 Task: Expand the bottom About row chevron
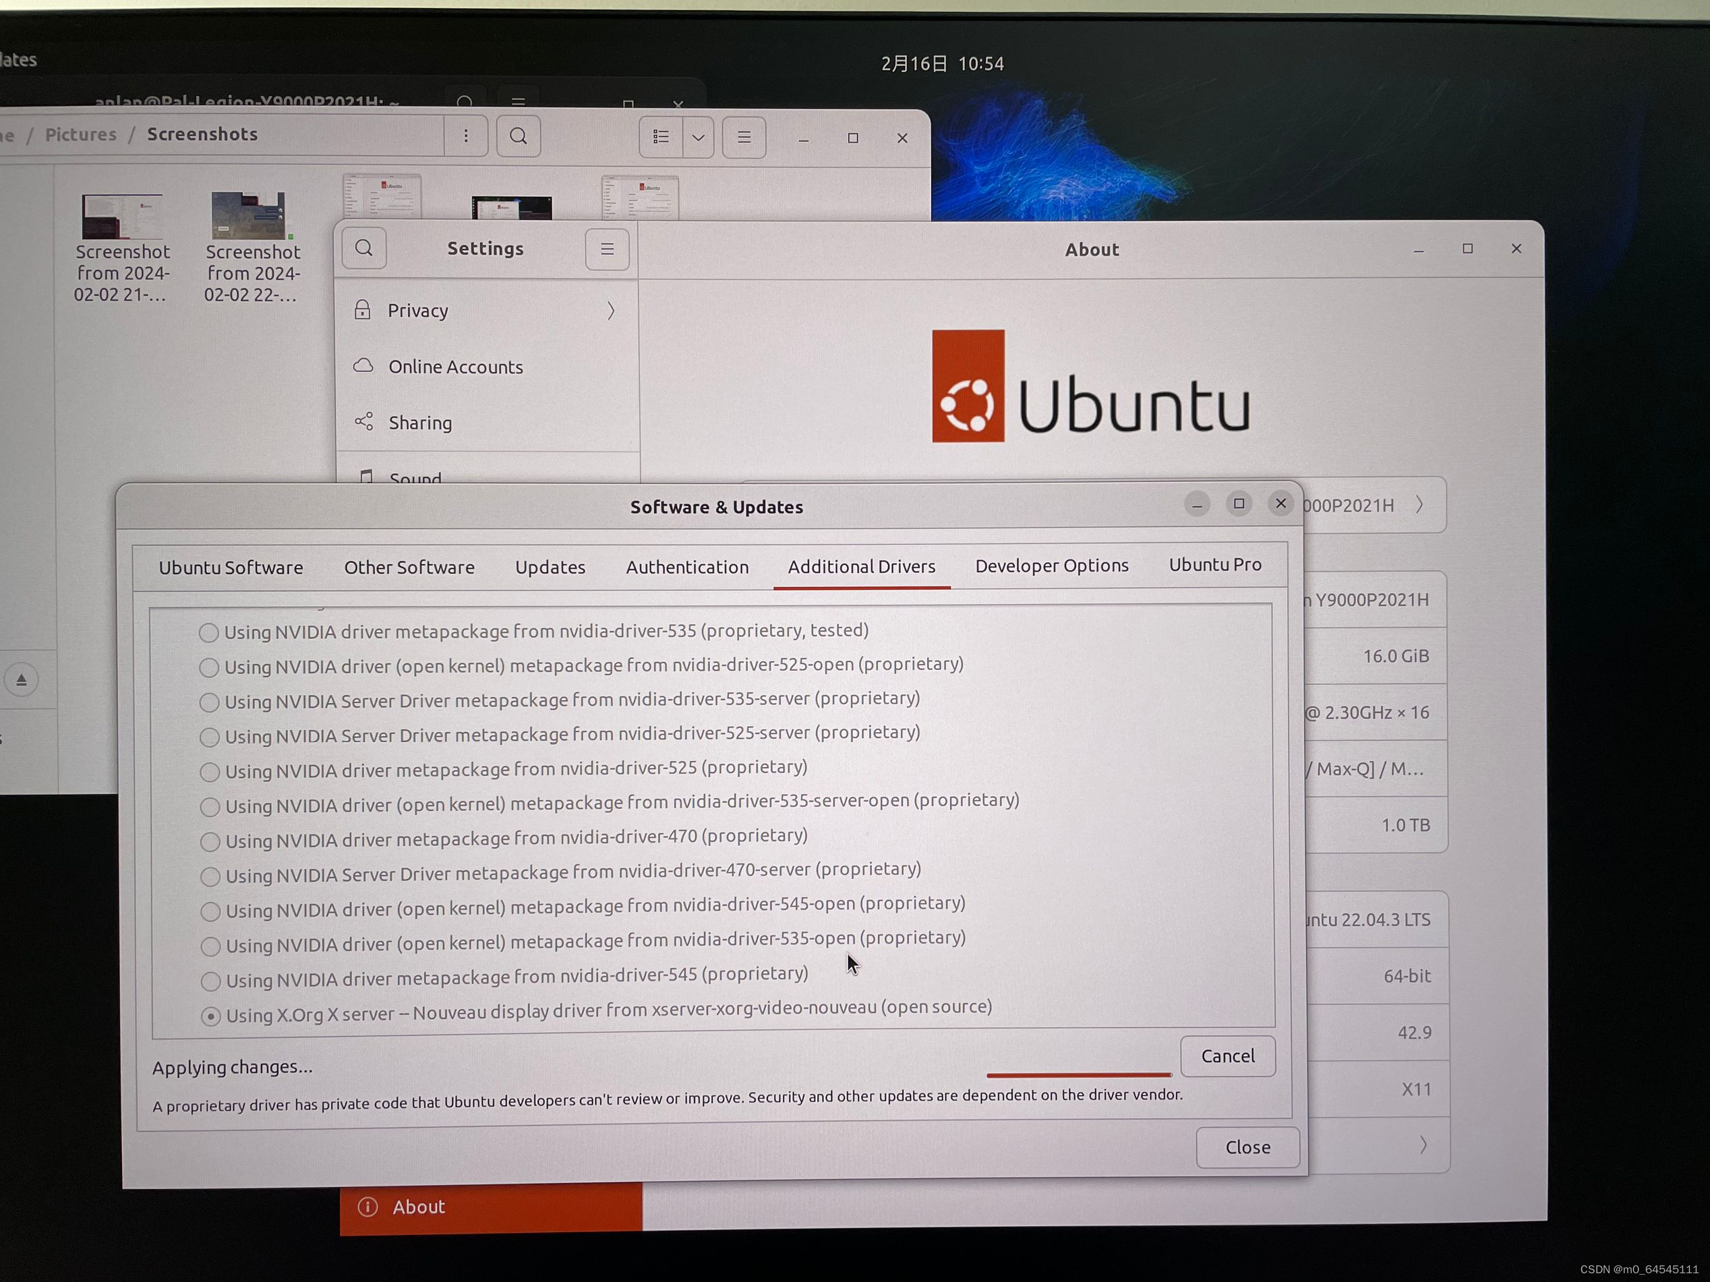coord(1423,1145)
